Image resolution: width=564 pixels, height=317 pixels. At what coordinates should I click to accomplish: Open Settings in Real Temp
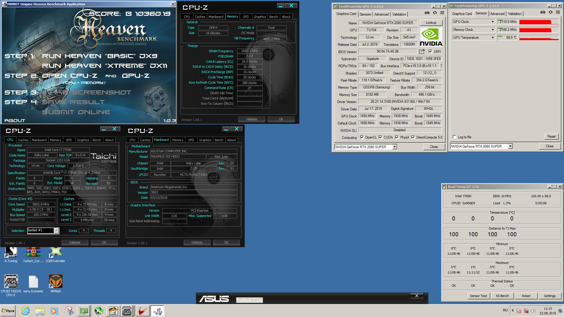(x=550, y=296)
